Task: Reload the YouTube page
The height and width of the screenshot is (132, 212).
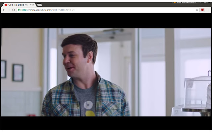Action: click(x=13, y=10)
